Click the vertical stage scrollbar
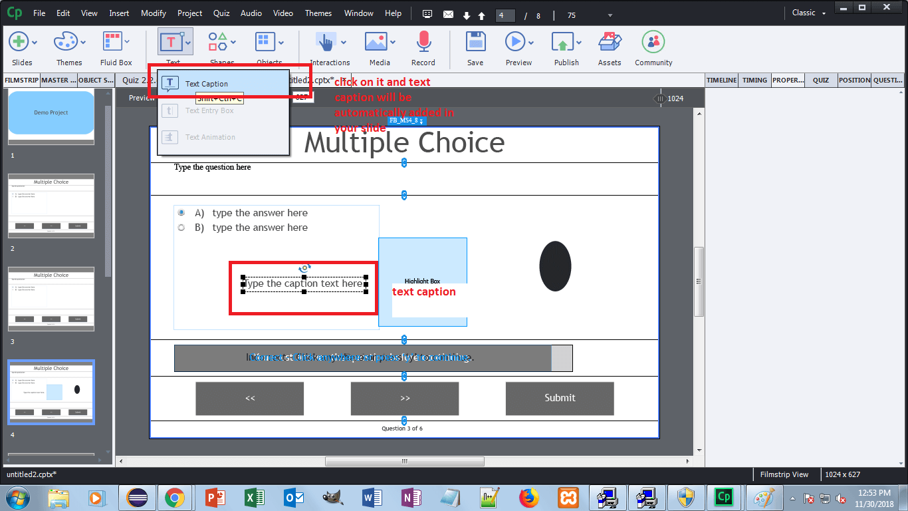 (x=698, y=281)
